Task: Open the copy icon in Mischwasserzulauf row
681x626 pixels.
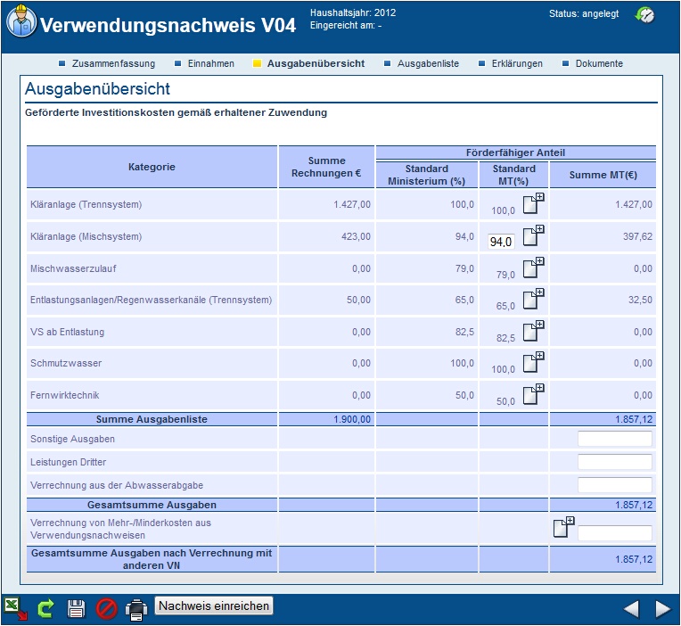Action: [533, 268]
